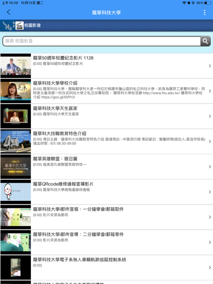Screen dimensions: 213x284
Task: Select title 龍華科技大學電子系無人車輛軌跡追蹤控制系統
Action: pyautogui.click(x=80, y=260)
